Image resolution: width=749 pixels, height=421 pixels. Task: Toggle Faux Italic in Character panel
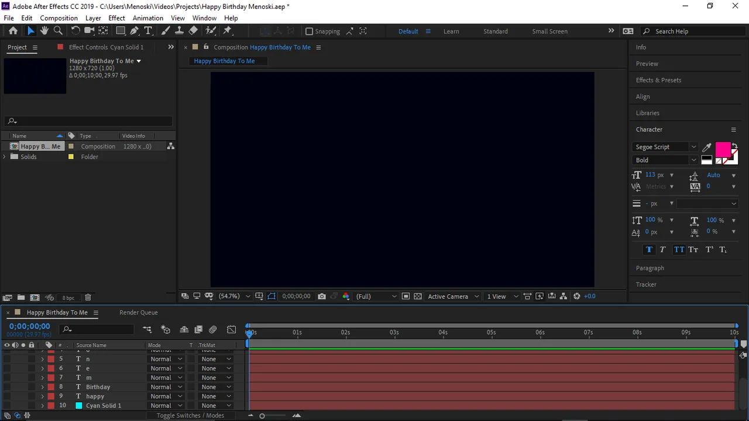(663, 250)
